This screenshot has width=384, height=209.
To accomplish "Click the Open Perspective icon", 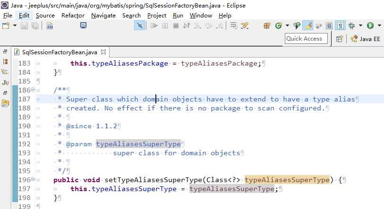I will (x=339, y=39).
